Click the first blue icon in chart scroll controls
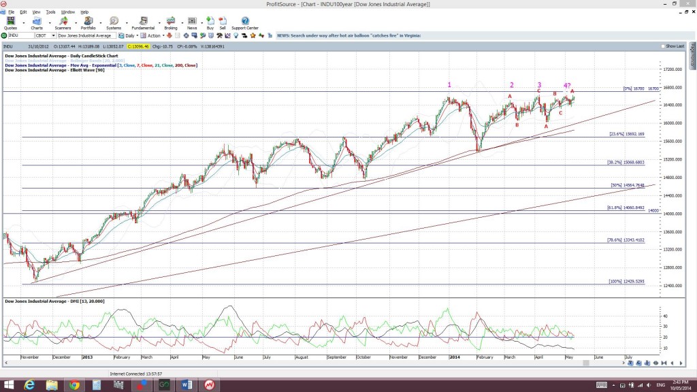Image resolution: width=697 pixels, height=392 pixels. tap(630, 363)
